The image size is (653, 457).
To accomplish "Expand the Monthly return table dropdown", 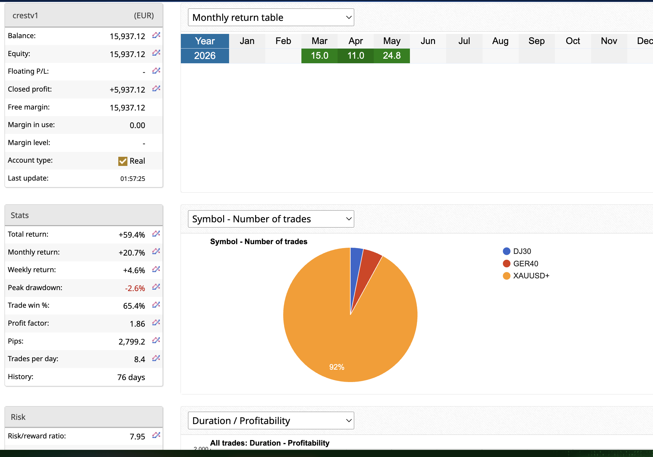I will [271, 17].
